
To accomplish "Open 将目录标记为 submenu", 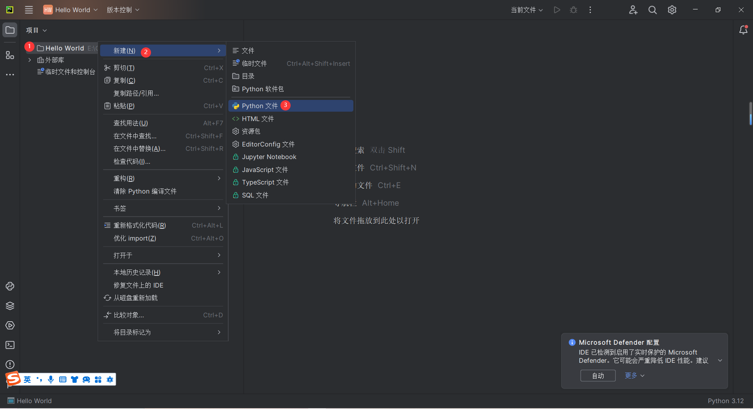I will 163,332.
